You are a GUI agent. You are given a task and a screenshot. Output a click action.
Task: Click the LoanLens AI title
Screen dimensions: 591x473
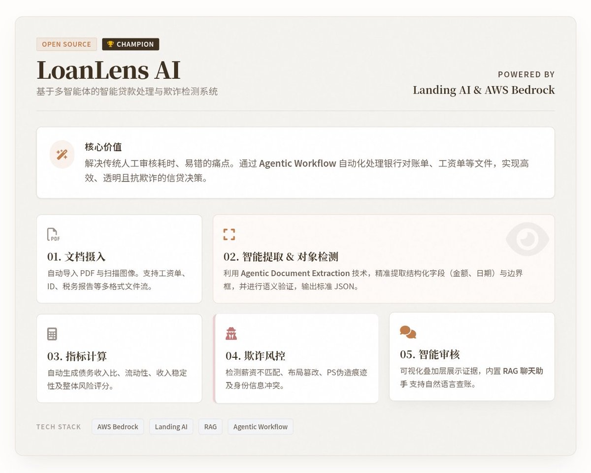coord(108,70)
